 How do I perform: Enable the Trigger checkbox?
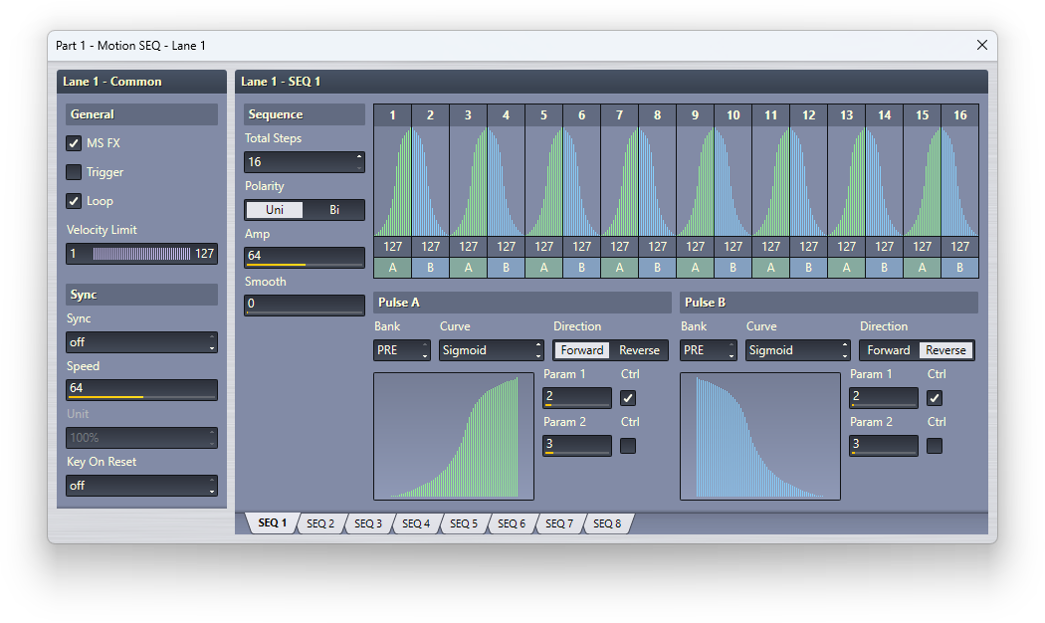click(74, 172)
